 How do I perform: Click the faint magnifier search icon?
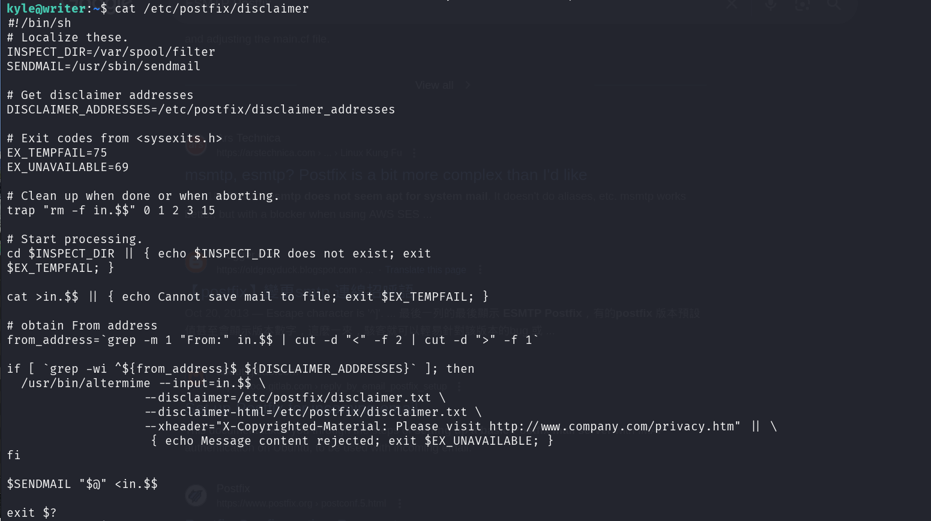833,4
